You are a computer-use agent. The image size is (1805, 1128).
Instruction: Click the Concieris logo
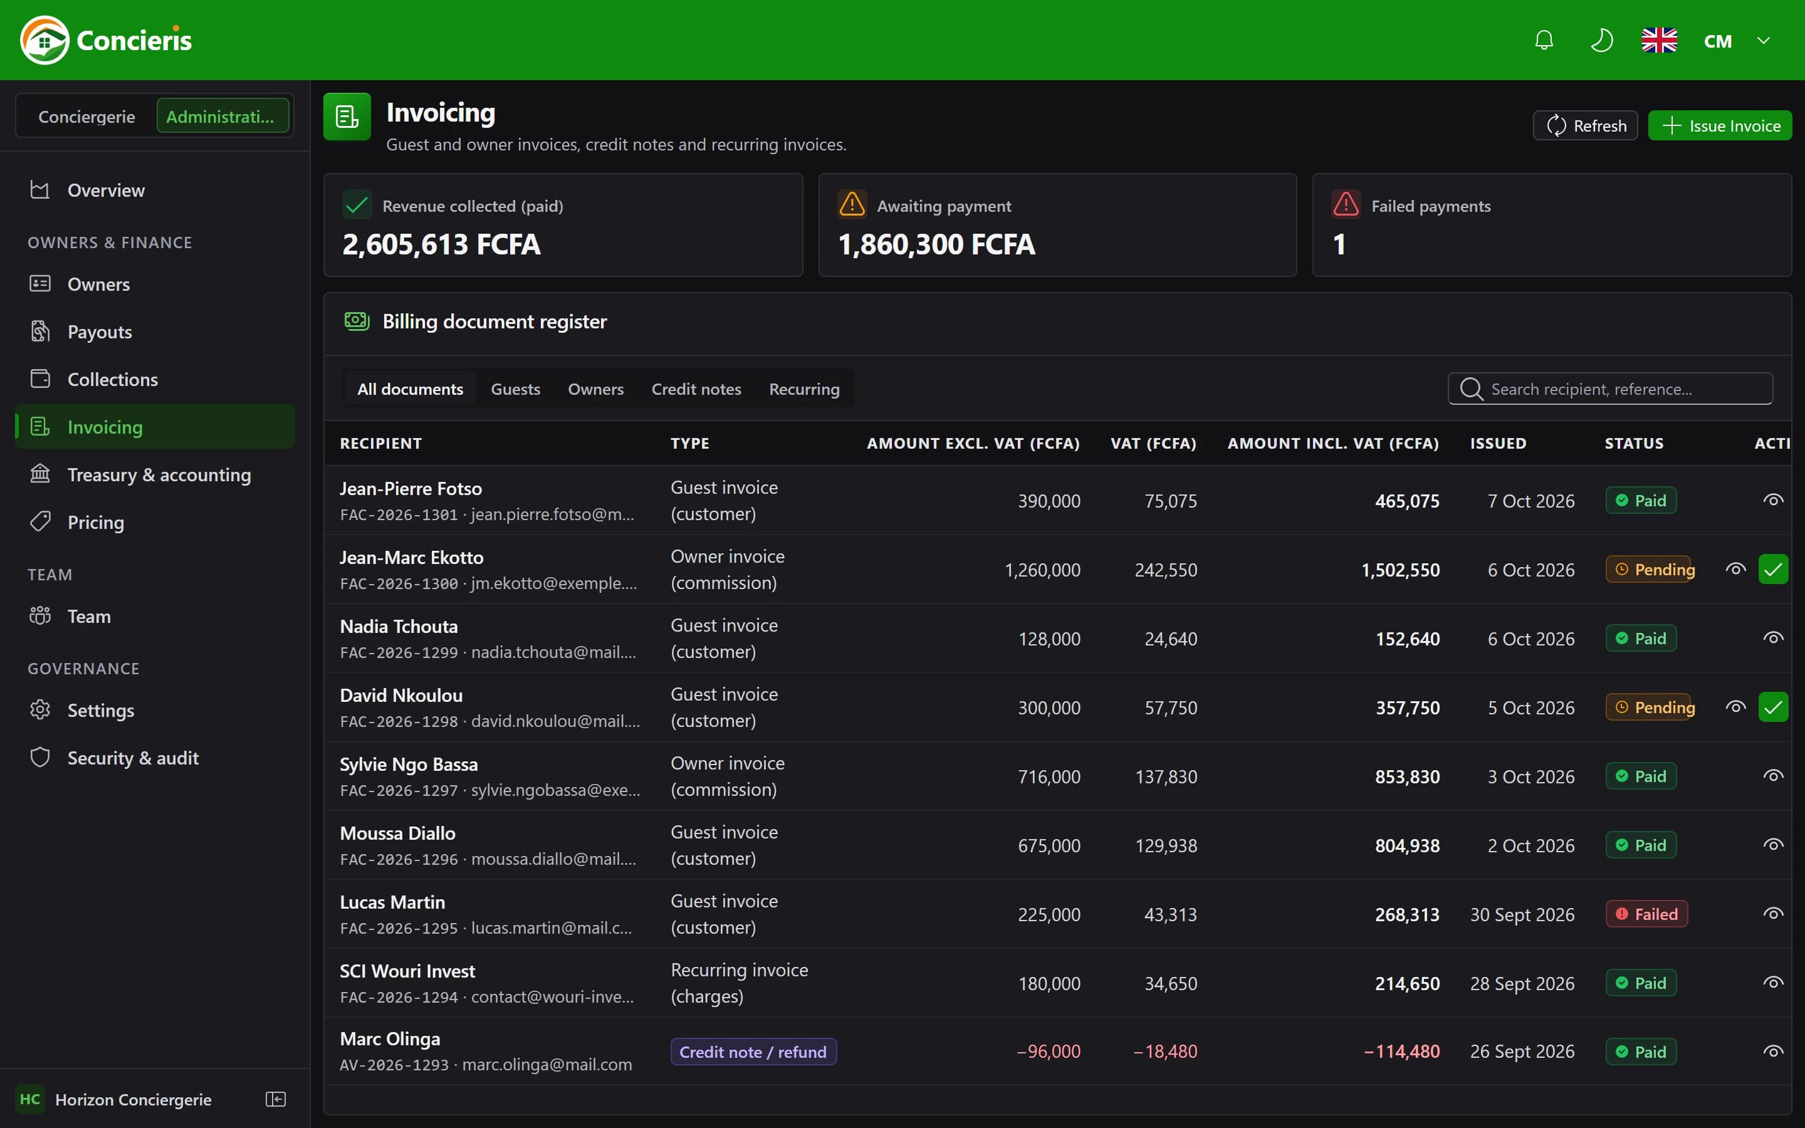[x=106, y=40]
